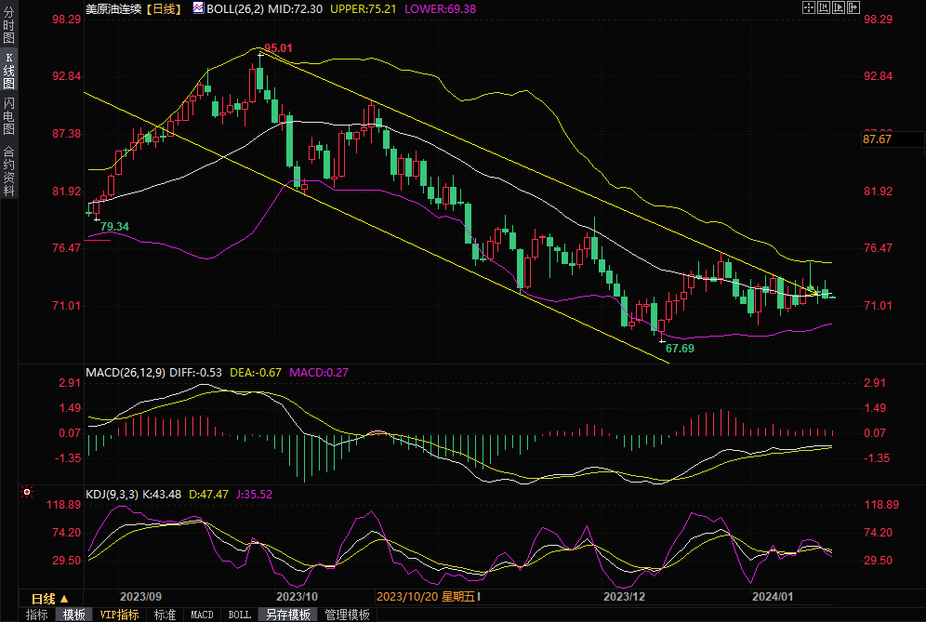Click the 95.01 peak price label
The height and width of the screenshot is (622, 926).
(x=278, y=47)
